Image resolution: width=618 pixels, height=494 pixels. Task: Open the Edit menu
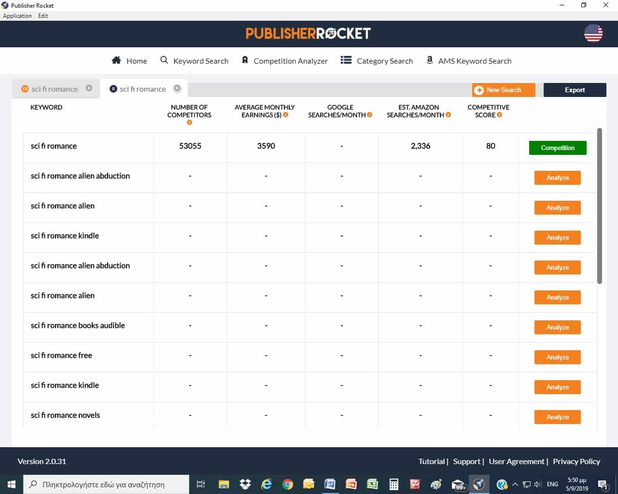click(x=43, y=15)
